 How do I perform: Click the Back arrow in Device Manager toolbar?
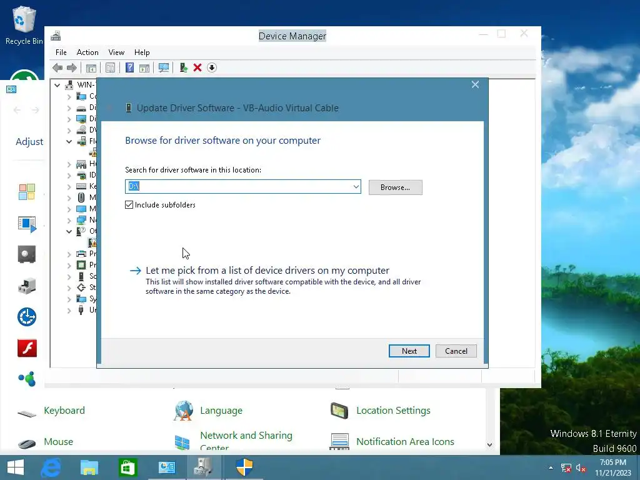[57, 67]
